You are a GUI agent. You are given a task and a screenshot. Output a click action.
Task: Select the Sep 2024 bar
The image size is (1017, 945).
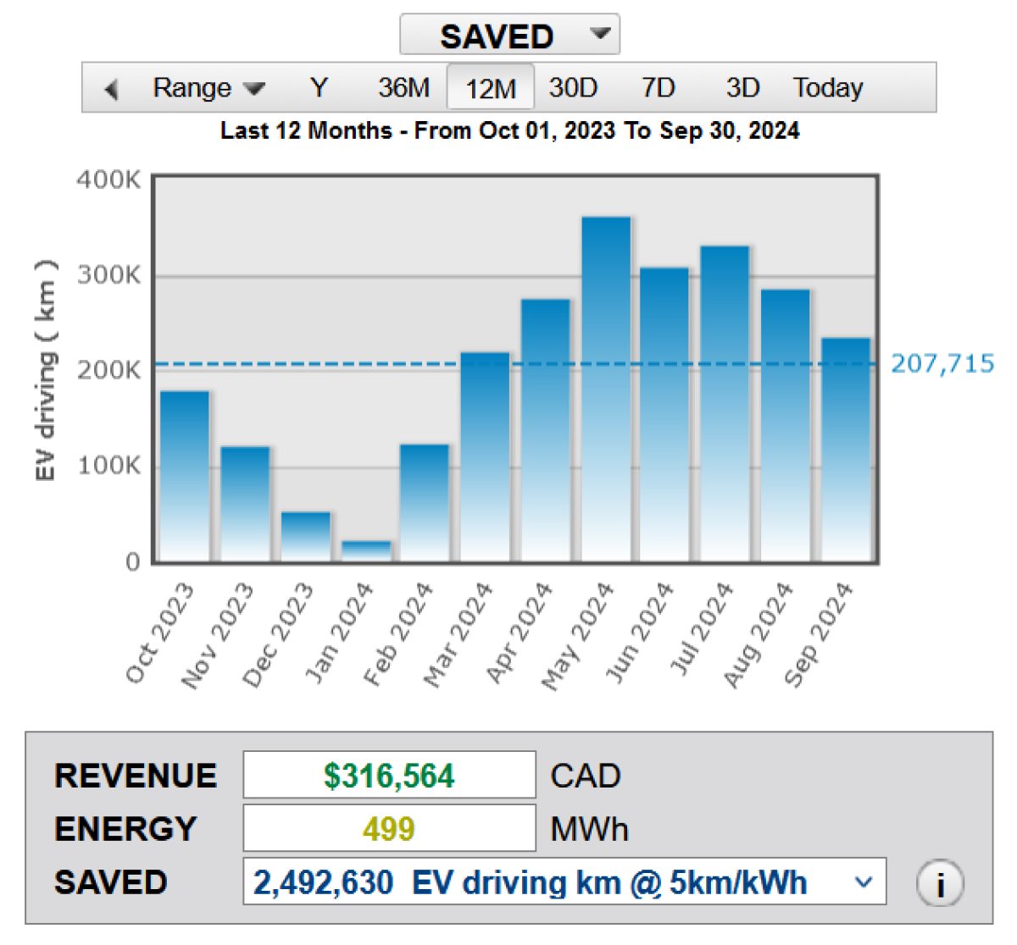tap(846, 450)
